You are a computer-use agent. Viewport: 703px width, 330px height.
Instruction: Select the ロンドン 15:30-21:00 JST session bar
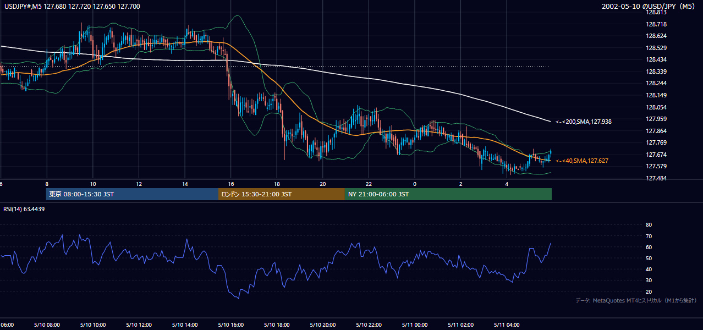click(282, 194)
